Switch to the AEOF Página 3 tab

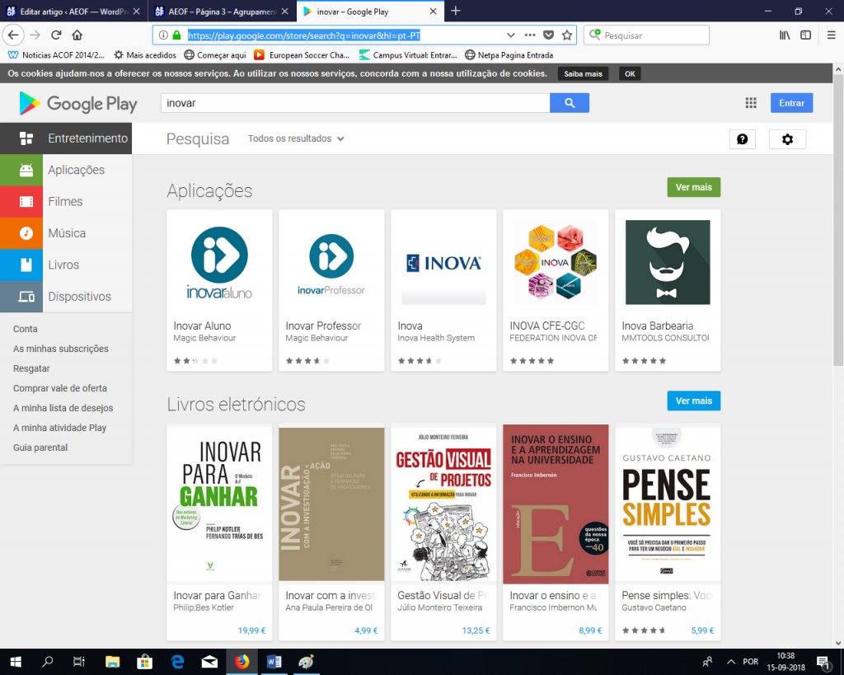coord(222,12)
